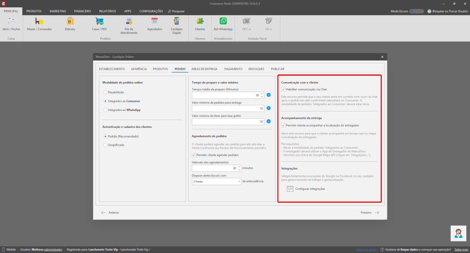Increase Tempo médio de preparo value
Viewport: 470px width, 253px height.
(x=262, y=93)
